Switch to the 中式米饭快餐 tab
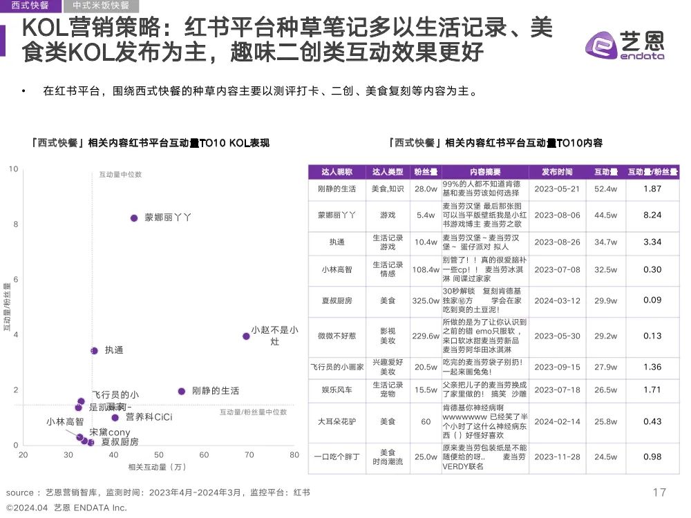Viewport: 691px width, 518px height. (x=101, y=6)
